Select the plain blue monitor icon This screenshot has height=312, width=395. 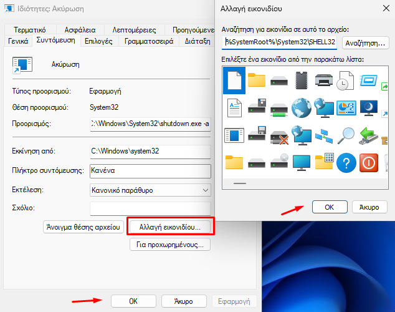point(302,163)
